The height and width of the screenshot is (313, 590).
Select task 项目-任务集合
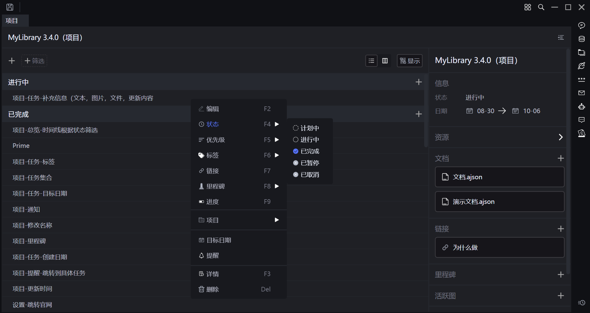click(x=32, y=178)
